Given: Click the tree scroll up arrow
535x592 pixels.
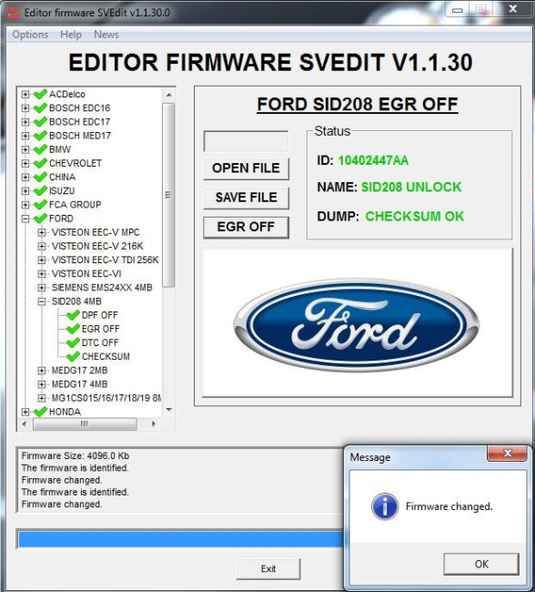Looking at the screenshot, I should pos(168,95).
